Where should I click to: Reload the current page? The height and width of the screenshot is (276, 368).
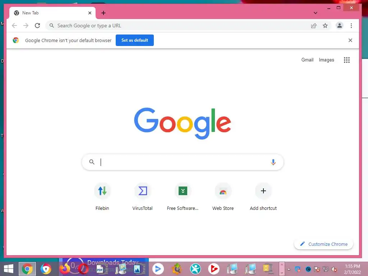pos(37,26)
